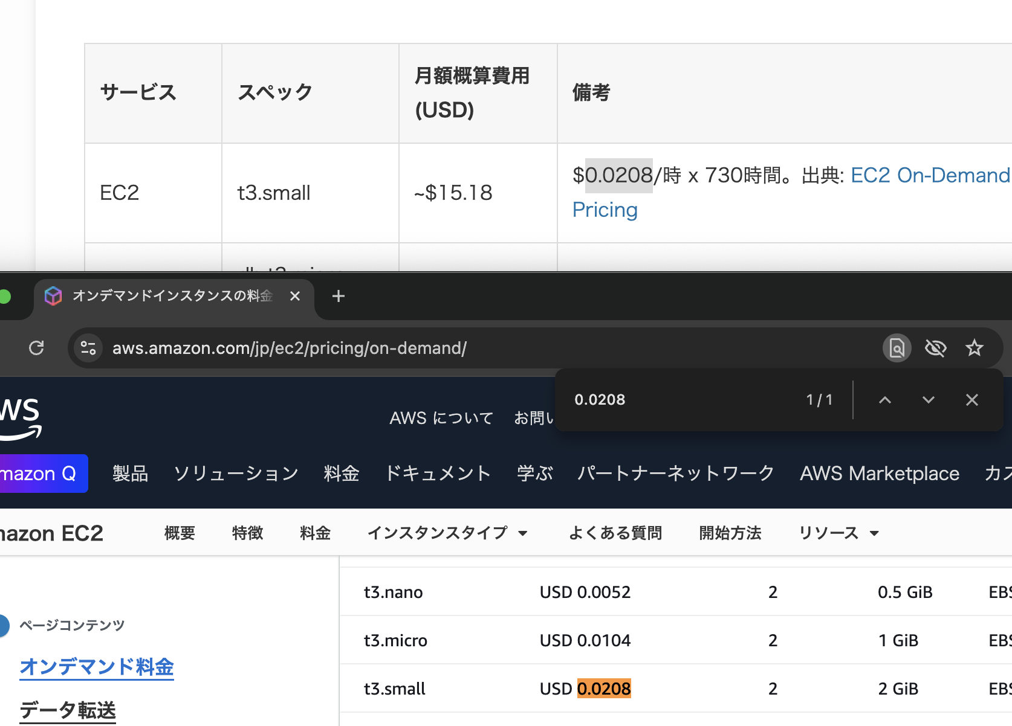Viewport: 1012px width, 726px height.
Task: Click the 2 GiB memory cell
Action: click(898, 689)
